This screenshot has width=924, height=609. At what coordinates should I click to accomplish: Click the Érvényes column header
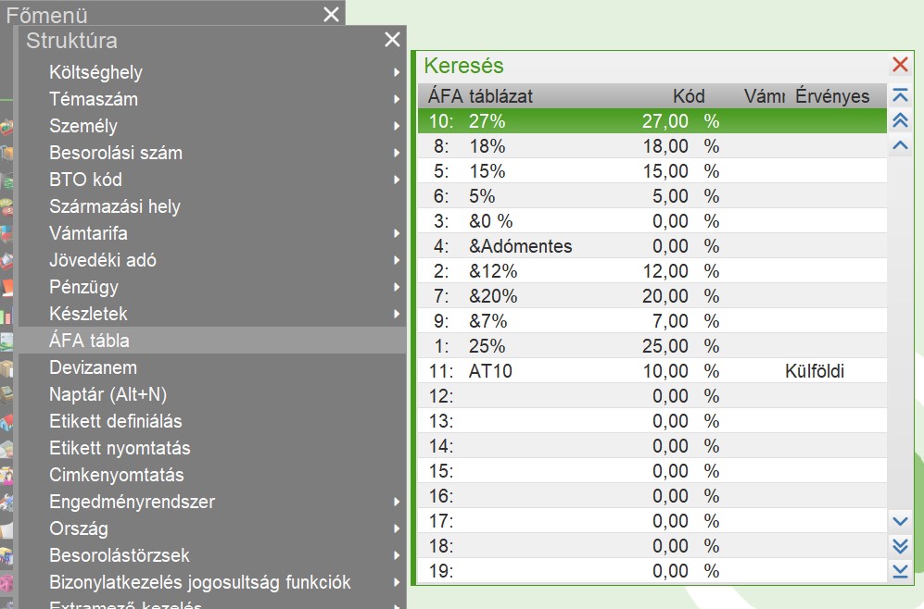pyautogui.click(x=832, y=96)
